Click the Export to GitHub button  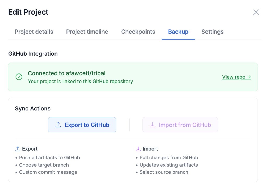click(x=82, y=125)
